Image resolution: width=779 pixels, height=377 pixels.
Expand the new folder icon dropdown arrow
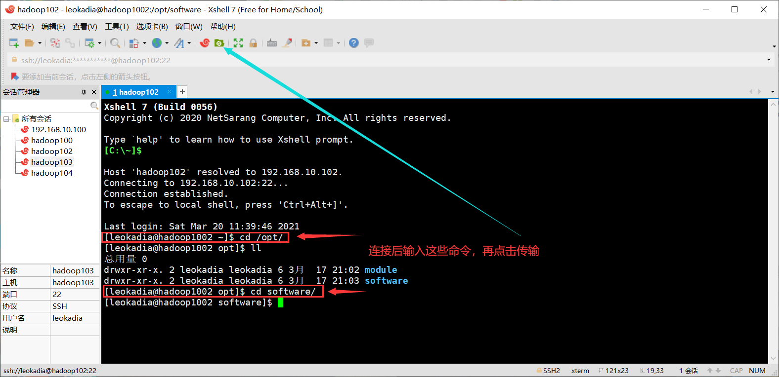point(316,43)
